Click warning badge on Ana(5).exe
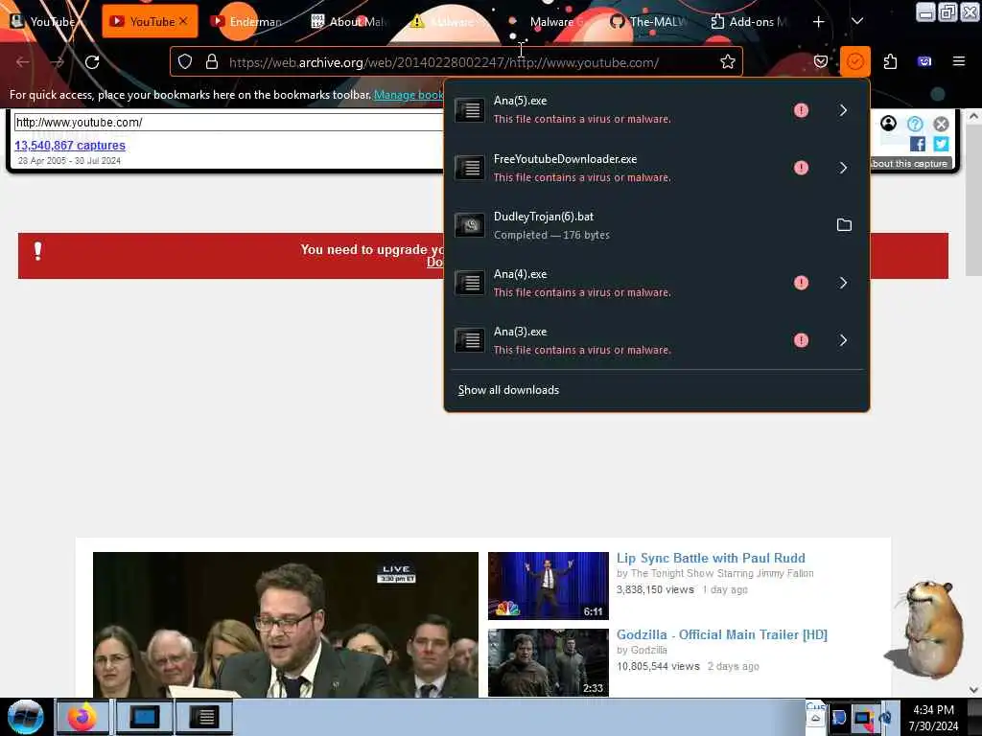The image size is (982, 736). point(801,110)
